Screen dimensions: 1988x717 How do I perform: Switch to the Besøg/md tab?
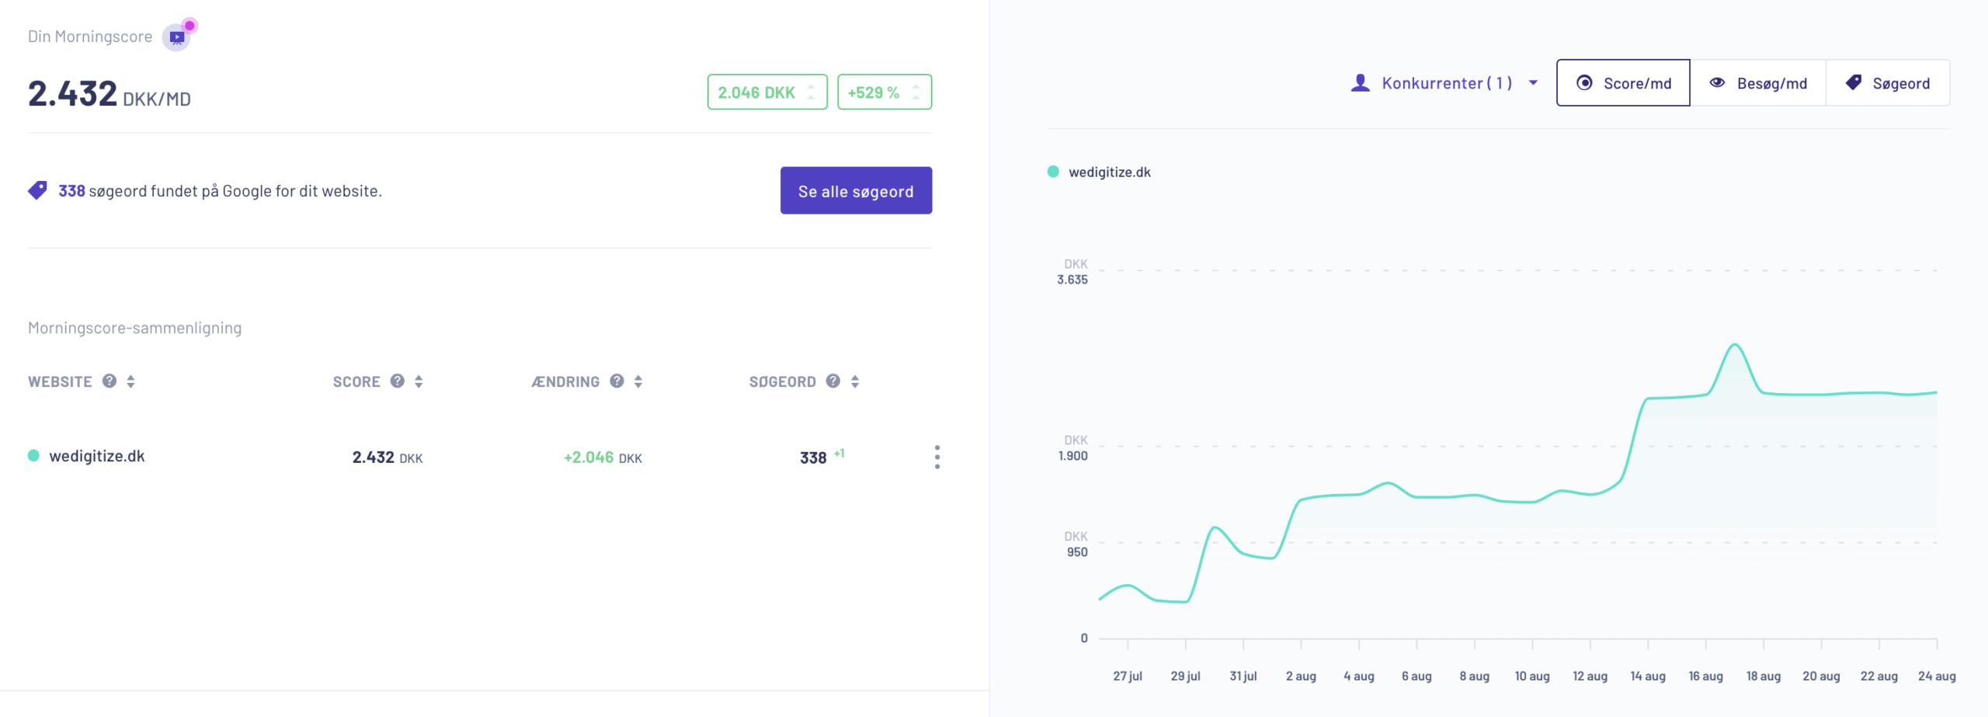tap(1758, 83)
